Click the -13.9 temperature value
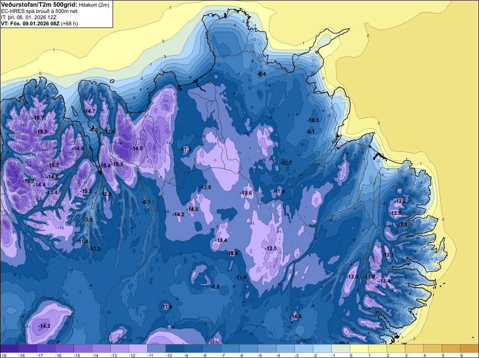Viewport: 479px width, 358px height. click(x=369, y=277)
